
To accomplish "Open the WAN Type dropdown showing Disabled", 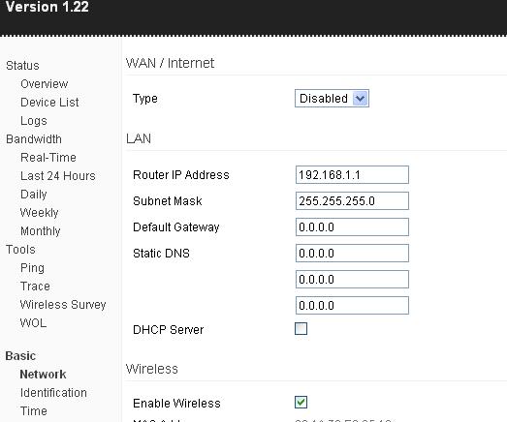I will coord(332,99).
